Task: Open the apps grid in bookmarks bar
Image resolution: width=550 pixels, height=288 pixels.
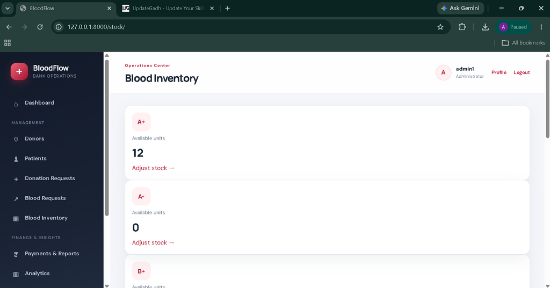Action: tap(8, 43)
